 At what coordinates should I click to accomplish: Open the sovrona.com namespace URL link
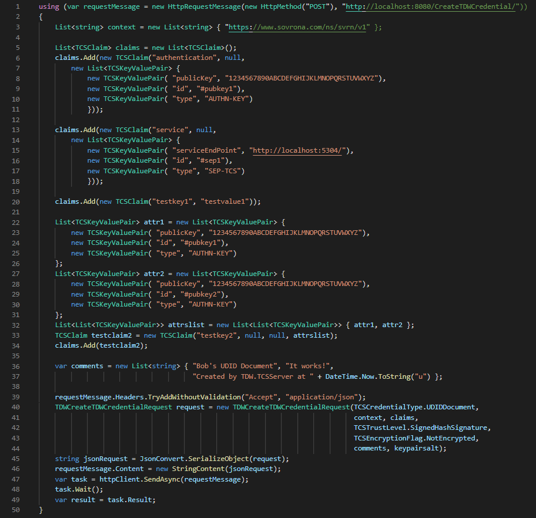[x=298, y=28]
